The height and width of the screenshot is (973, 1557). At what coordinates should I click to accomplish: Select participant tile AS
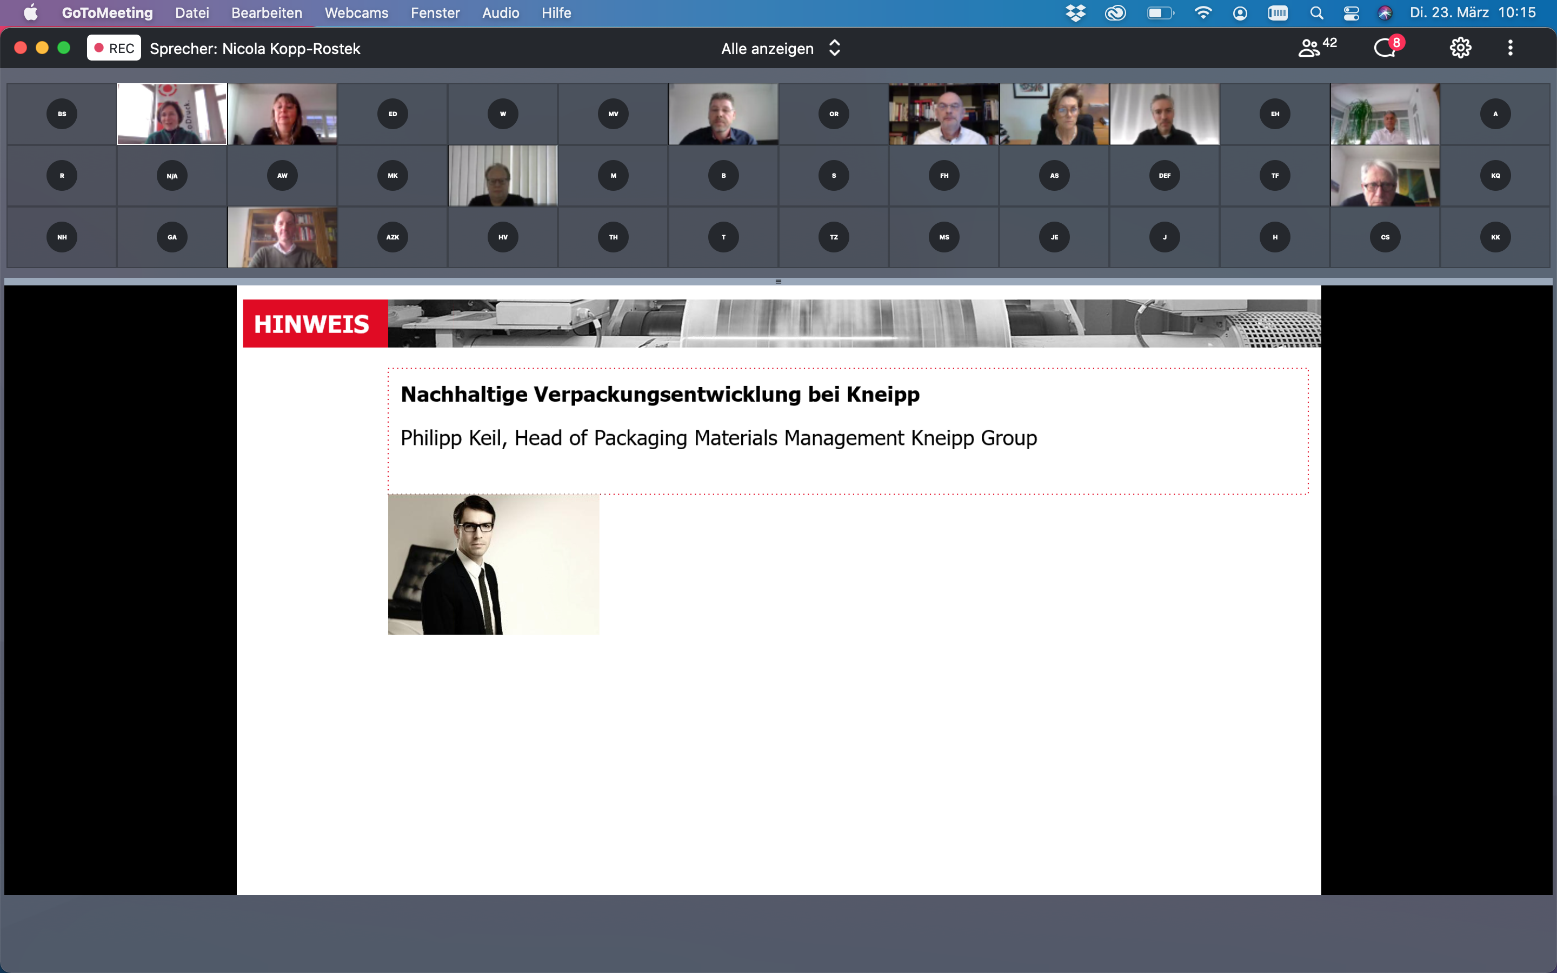coord(1055,176)
